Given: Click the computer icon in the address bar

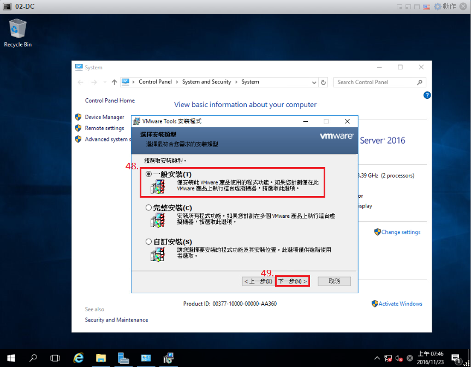Looking at the screenshot, I should [126, 82].
